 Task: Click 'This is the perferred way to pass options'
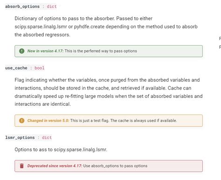pyautogui.click(x=101, y=51)
